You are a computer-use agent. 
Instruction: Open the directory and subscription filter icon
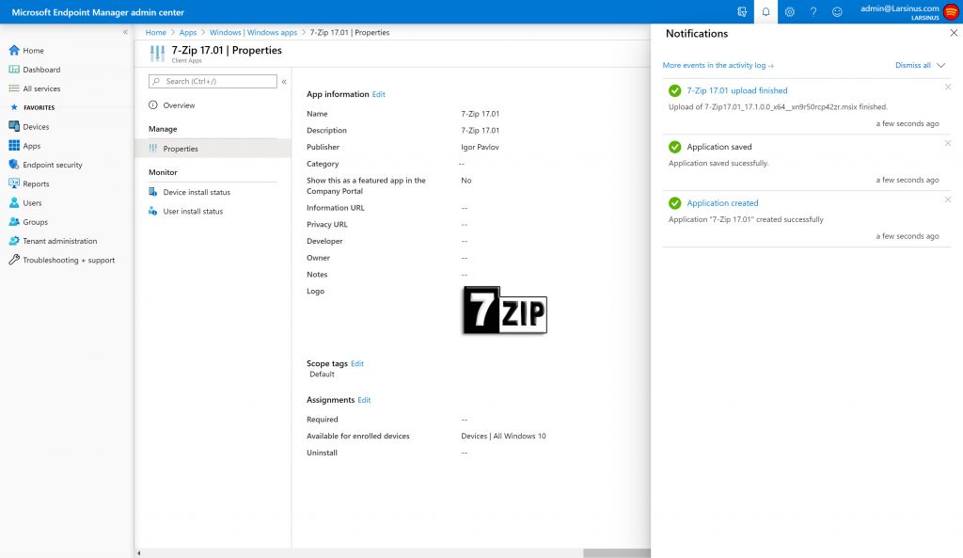(742, 11)
